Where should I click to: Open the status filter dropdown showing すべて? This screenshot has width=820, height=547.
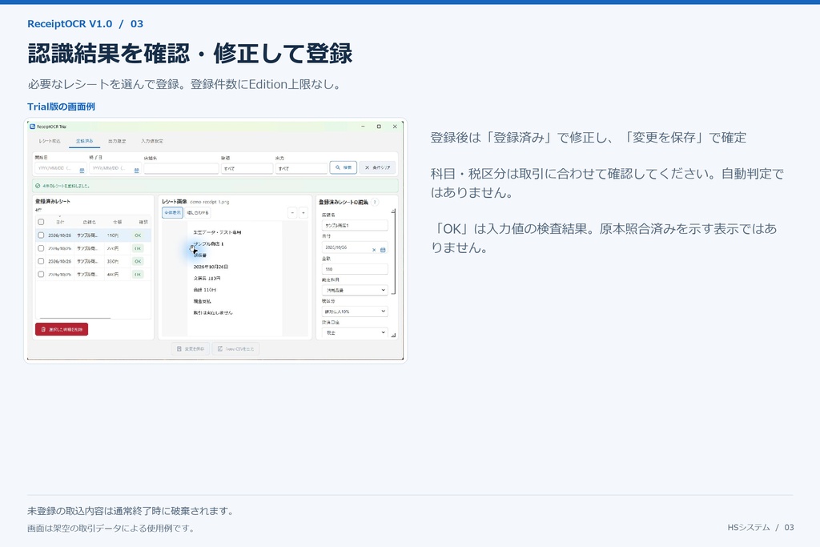(x=247, y=168)
